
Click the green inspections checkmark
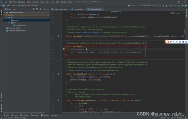tap(183, 13)
